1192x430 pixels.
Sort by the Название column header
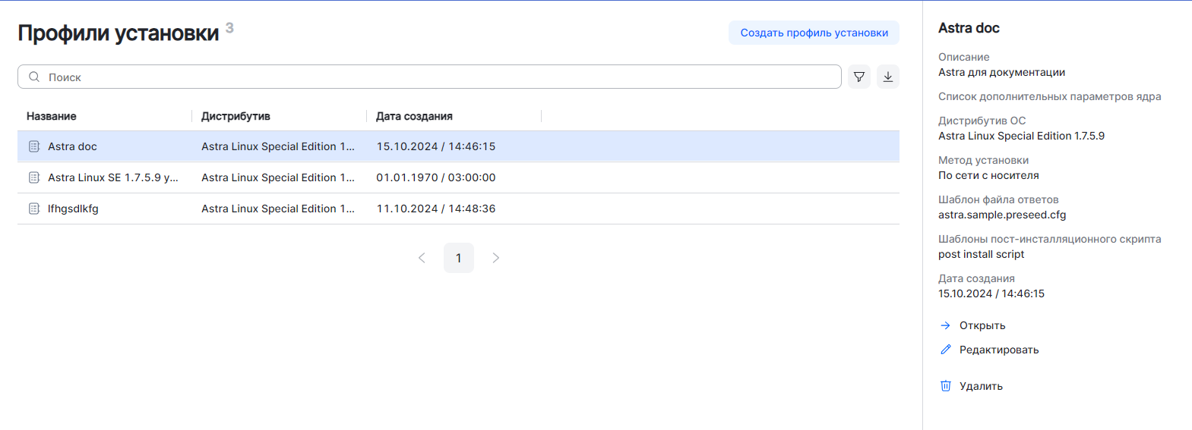tap(52, 116)
